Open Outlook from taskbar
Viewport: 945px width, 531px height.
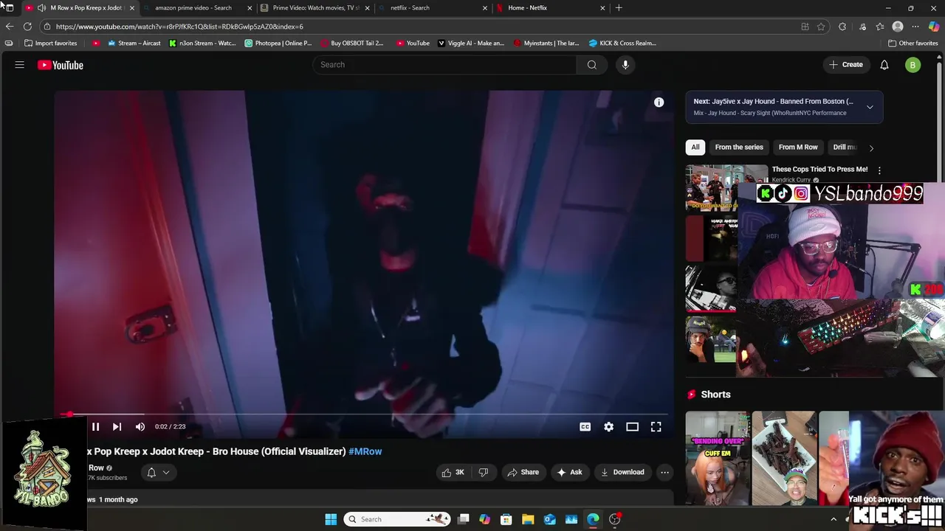tap(550, 519)
